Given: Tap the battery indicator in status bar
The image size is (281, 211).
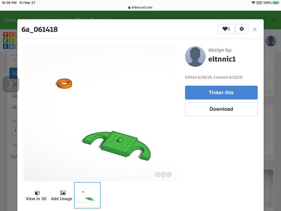Looking at the screenshot, I should pyautogui.click(x=276, y=3).
